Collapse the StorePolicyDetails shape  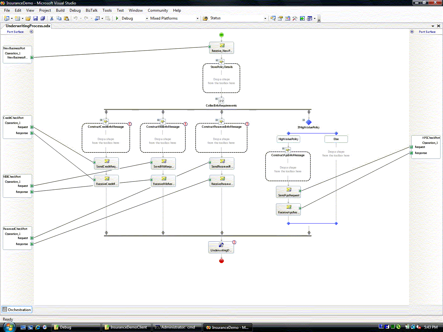tap(217, 60)
